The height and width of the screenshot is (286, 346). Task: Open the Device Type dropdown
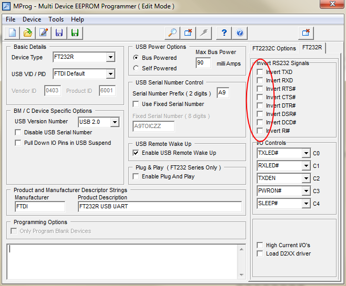tap(110, 57)
